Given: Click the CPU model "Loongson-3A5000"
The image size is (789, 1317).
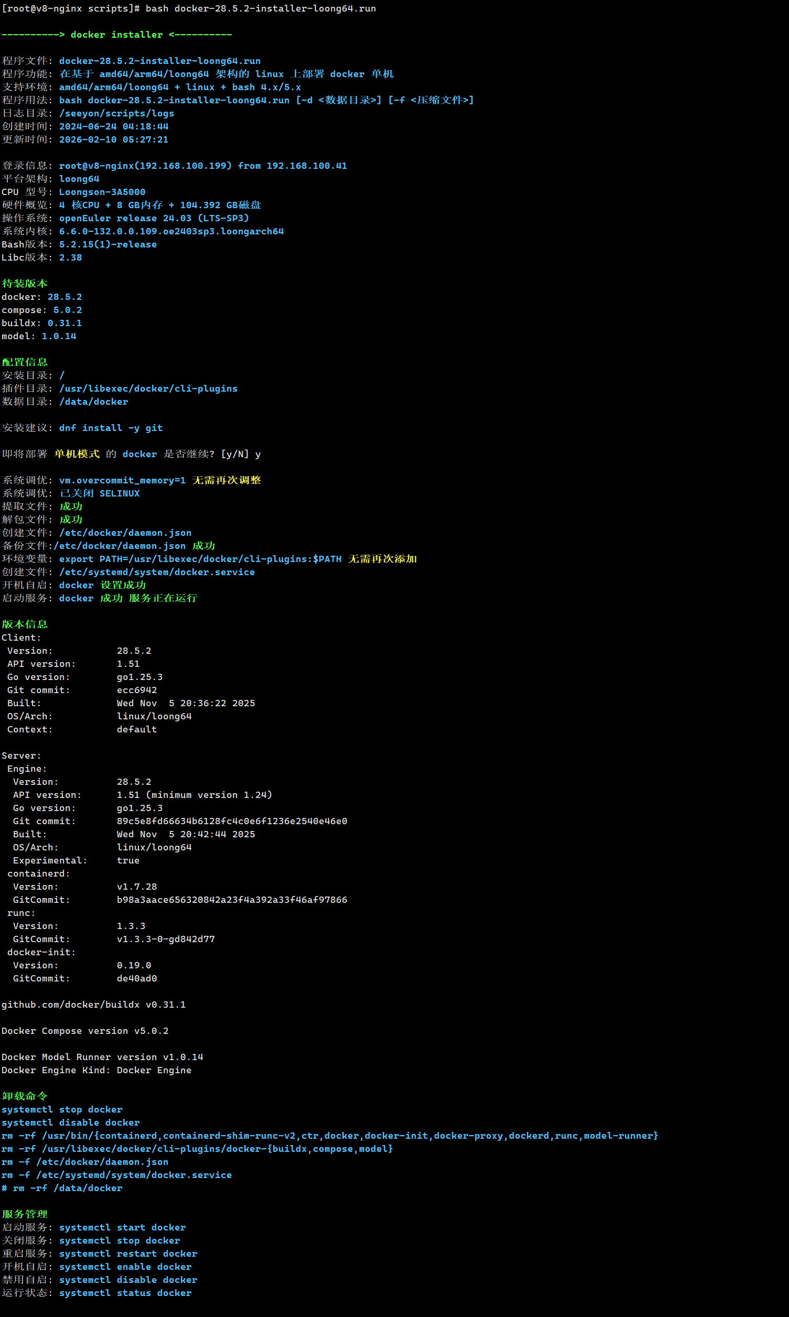Looking at the screenshot, I should coord(102,192).
